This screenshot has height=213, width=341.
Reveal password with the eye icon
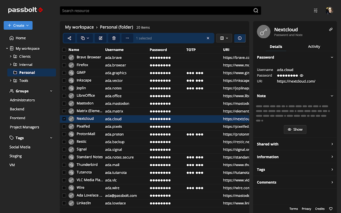tap(302, 75)
